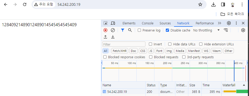This screenshot has width=249, height=96.
Task: Sort by the Time column header
Action: 211,85
